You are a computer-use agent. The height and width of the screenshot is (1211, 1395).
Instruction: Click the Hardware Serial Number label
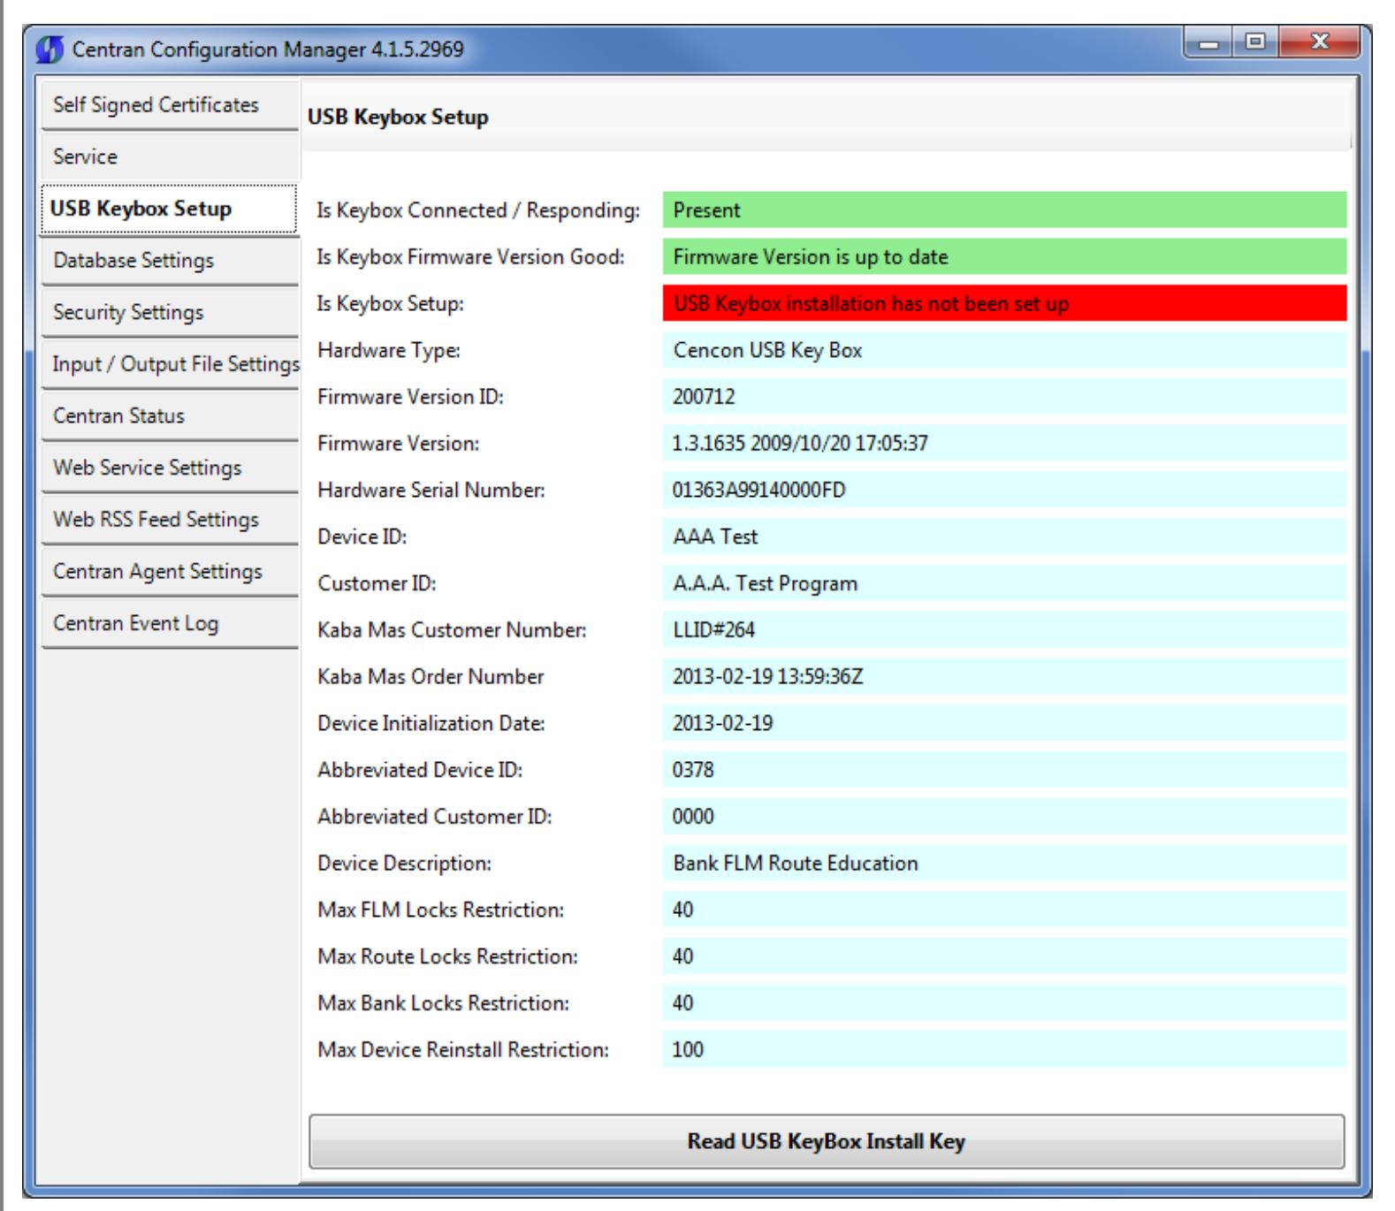(x=431, y=490)
